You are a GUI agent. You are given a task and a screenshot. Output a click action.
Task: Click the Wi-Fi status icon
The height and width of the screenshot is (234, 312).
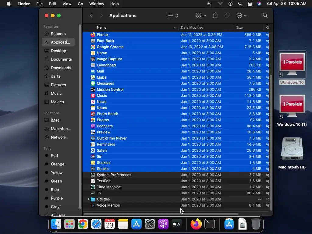[220, 4]
